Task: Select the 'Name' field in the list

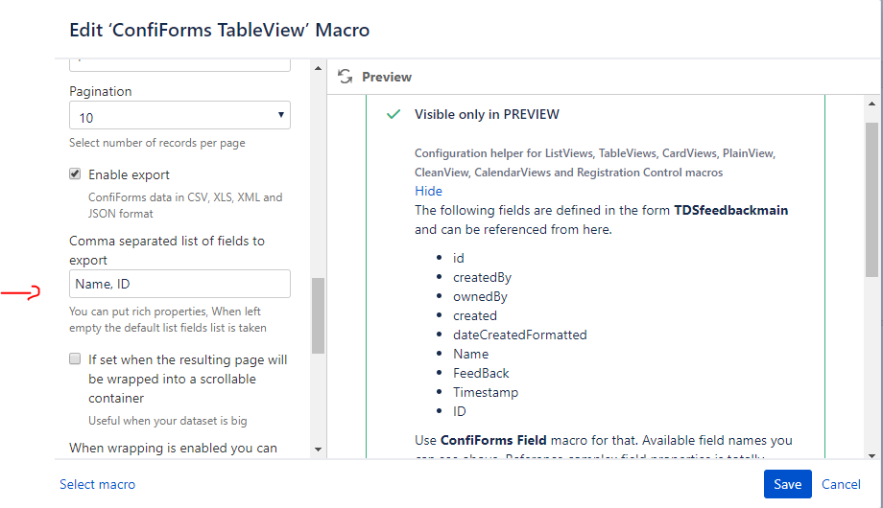Action: [x=471, y=354]
